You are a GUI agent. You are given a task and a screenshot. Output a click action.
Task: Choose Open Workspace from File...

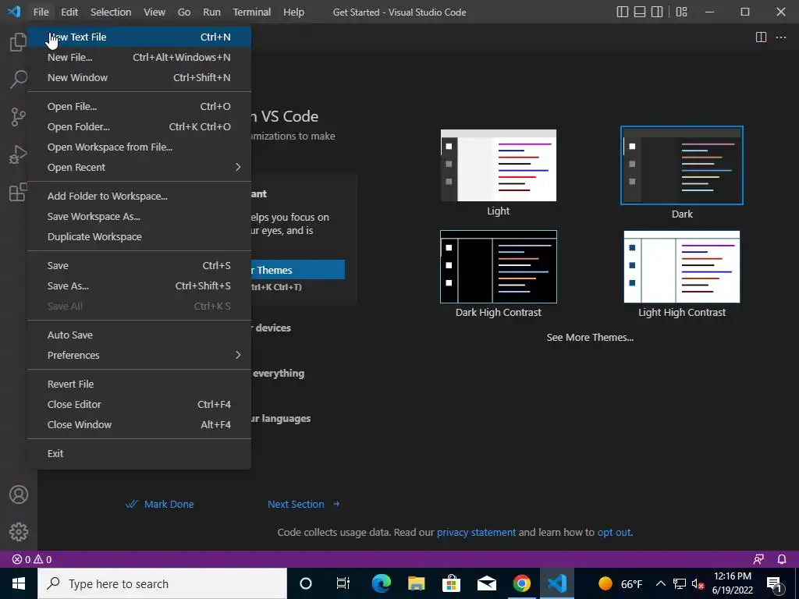(139, 147)
